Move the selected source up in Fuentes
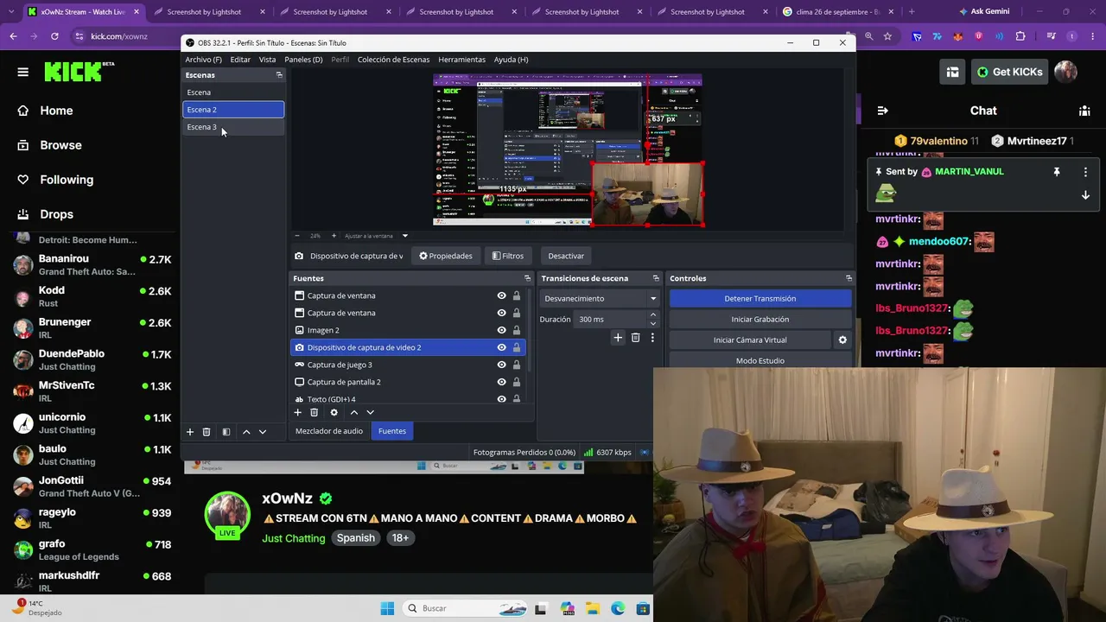This screenshot has width=1106, height=622. click(x=353, y=413)
